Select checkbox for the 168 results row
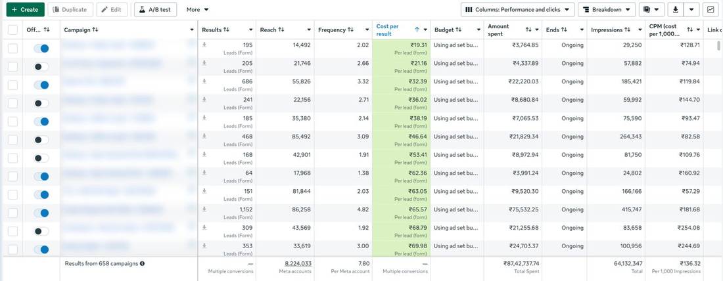Image resolution: width=723 pixels, height=281 pixels. pyautogui.click(x=13, y=158)
